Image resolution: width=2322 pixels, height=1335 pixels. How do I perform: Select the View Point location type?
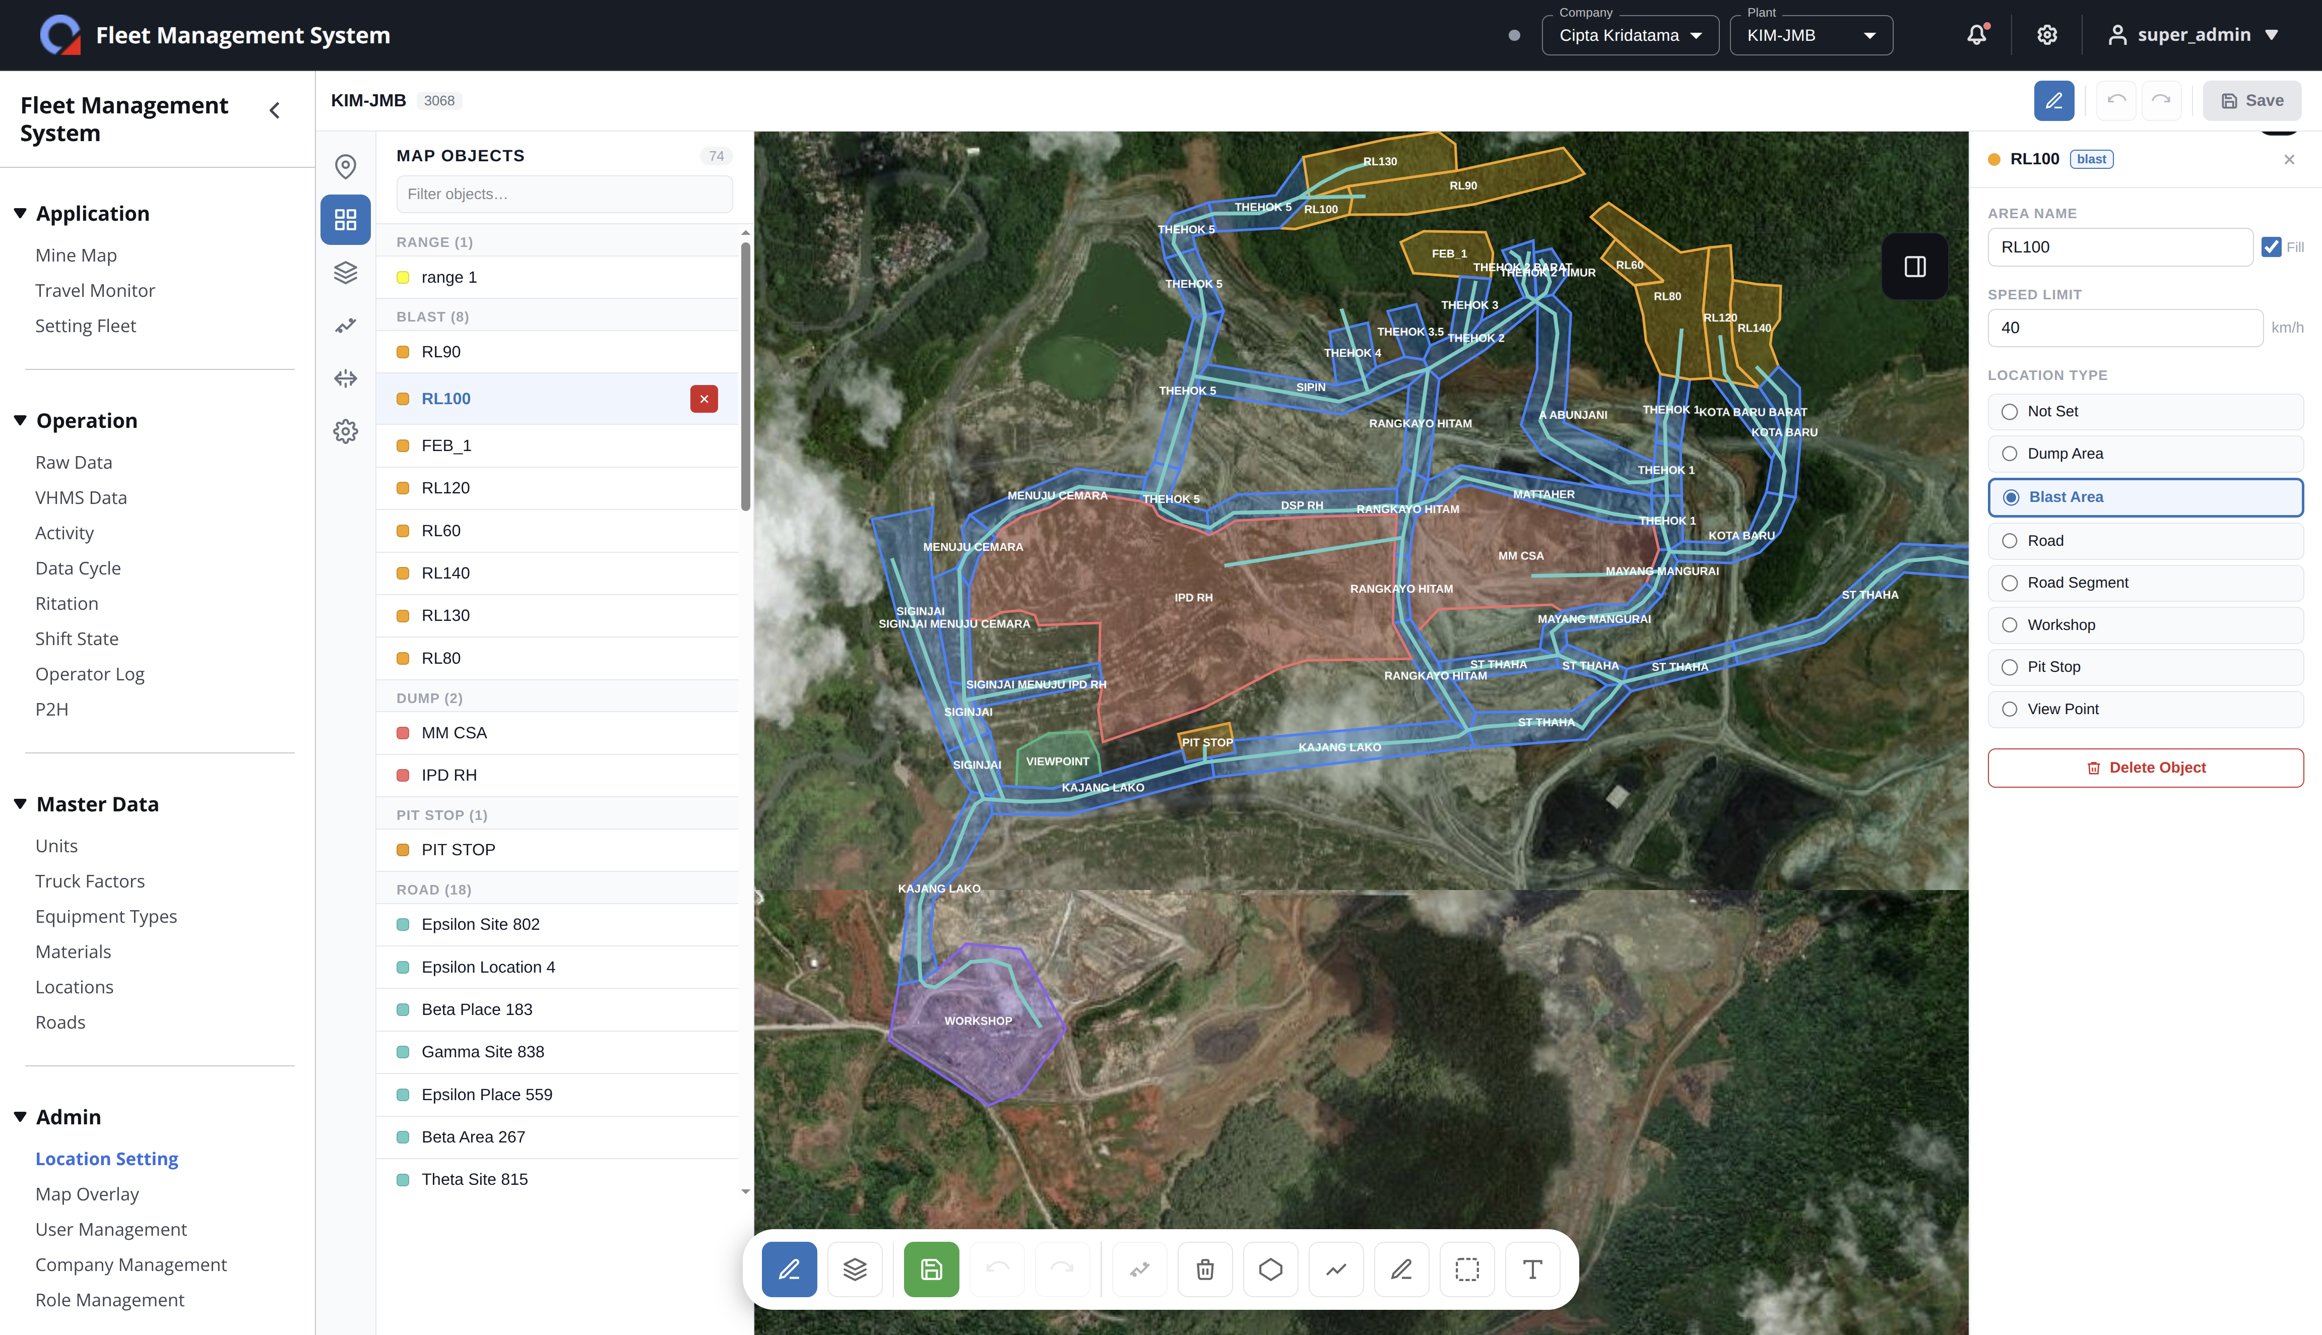pos(2145,710)
